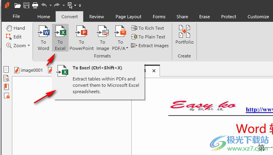273x155 pixels.
Task: Expand the selection tool dropdown arrow
Action: [75, 6]
